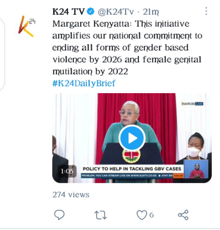Click the Nairobi Live label in video

click(x=193, y=104)
